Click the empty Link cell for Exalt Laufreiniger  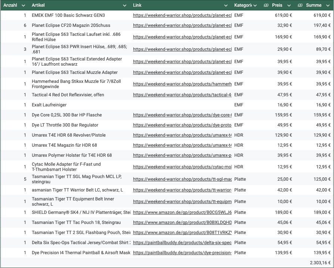182,105
